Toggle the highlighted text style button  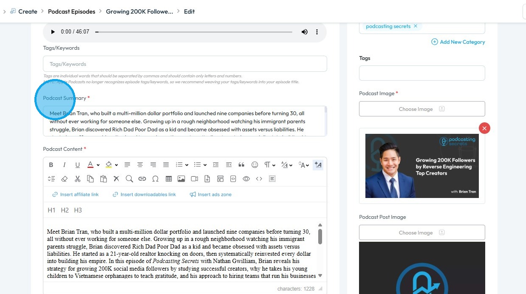(318, 165)
